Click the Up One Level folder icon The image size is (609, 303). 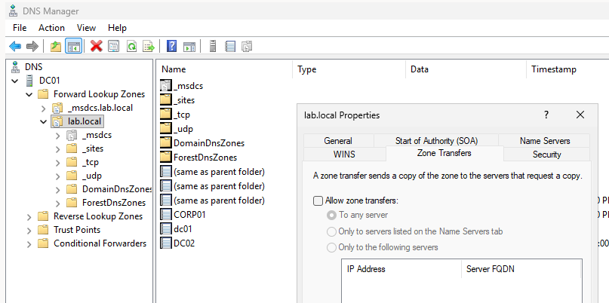(x=56, y=46)
